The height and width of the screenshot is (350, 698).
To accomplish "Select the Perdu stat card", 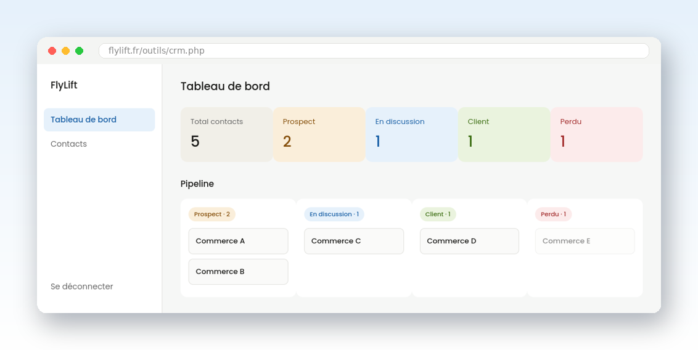I will (597, 134).
